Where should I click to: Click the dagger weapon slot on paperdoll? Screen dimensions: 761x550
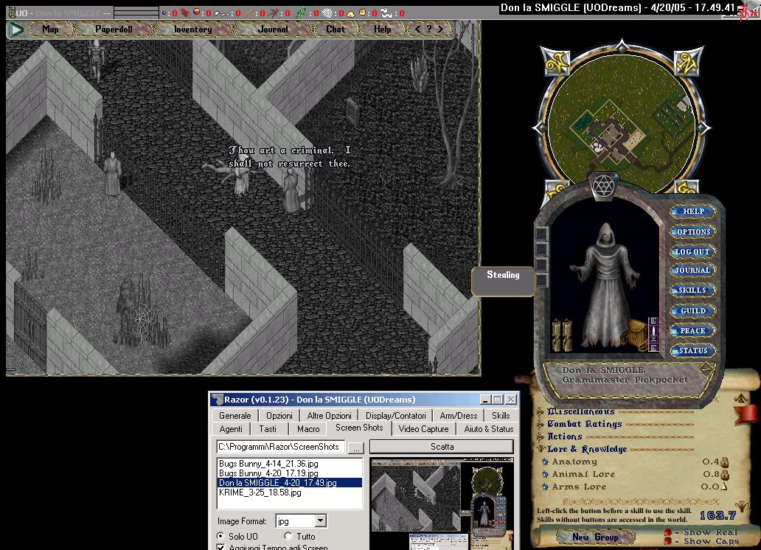coord(653,333)
